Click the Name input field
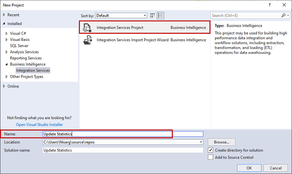 123,134
